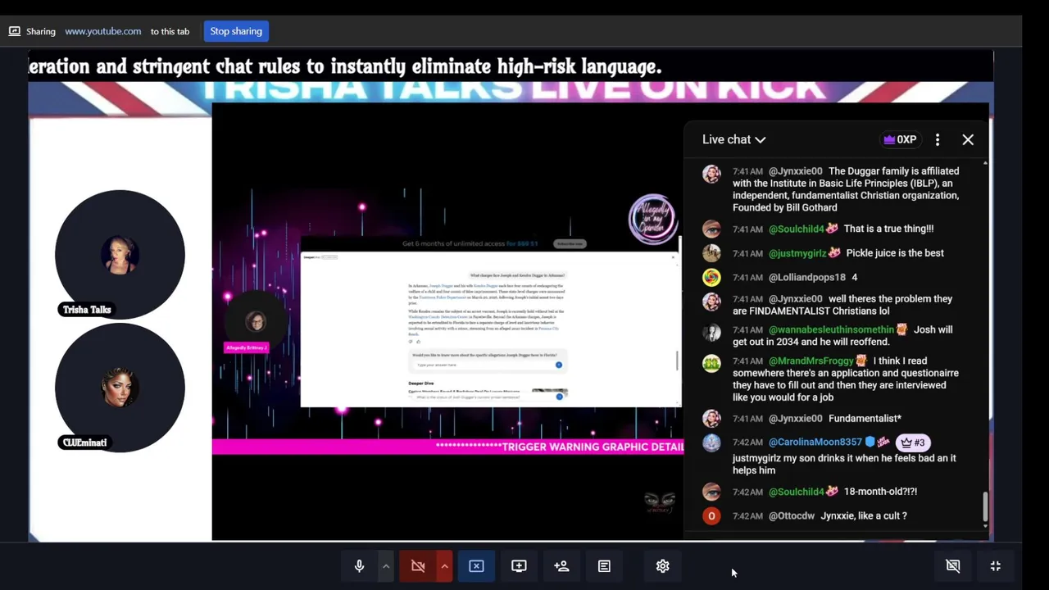Click the www.youtube.com link

pos(103,31)
